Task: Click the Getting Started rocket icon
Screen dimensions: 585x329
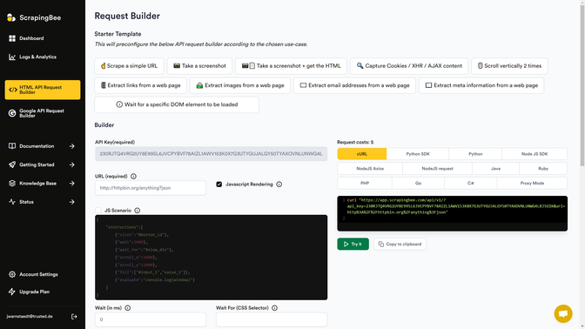Action: (12, 164)
